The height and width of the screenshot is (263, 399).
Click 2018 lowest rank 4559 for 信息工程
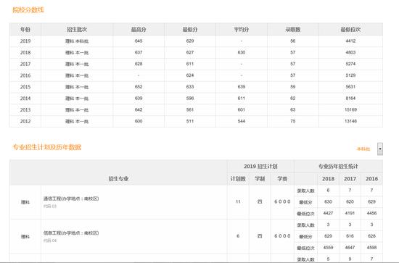[328, 247]
